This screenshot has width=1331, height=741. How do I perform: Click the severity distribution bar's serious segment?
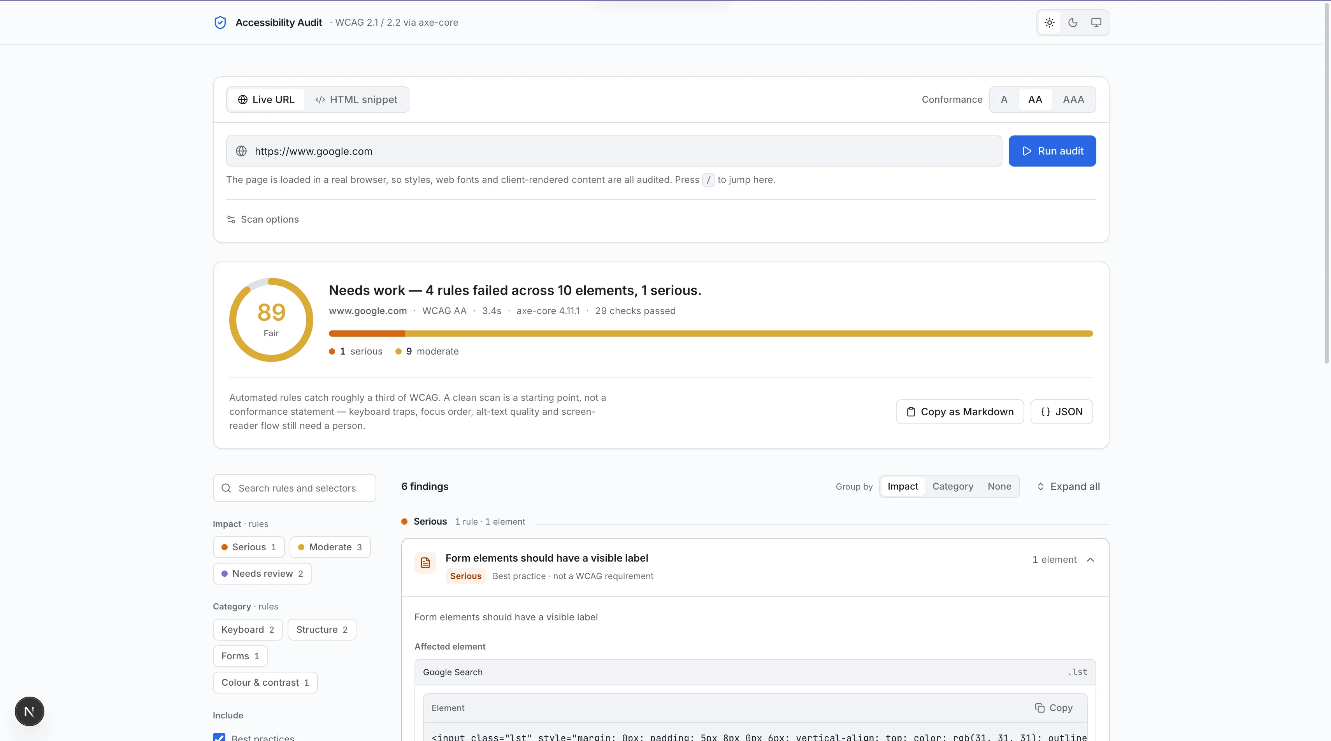tap(367, 334)
